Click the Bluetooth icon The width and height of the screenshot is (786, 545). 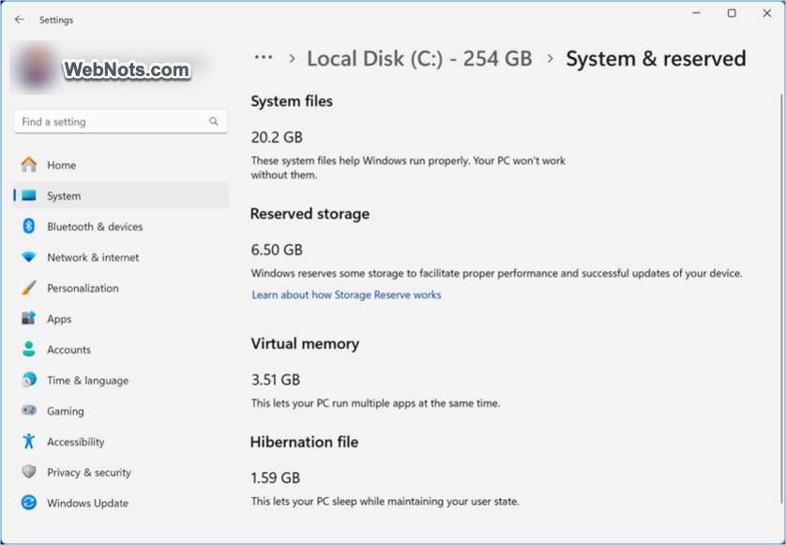click(x=28, y=226)
